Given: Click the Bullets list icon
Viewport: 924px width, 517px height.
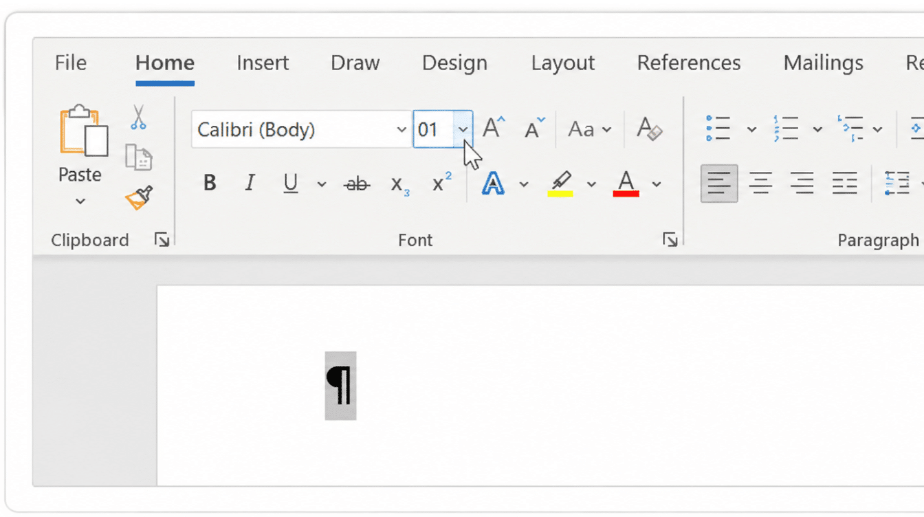Looking at the screenshot, I should pyautogui.click(x=718, y=129).
